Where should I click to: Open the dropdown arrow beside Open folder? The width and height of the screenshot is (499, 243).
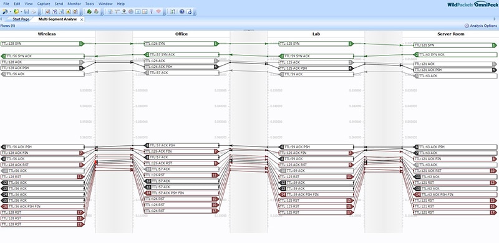(x=21, y=12)
